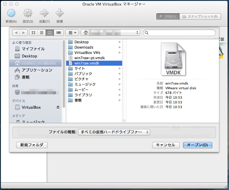The image size is (229, 190).
Task: Open the 設定(S) settings gear icon
Action: click(28, 13)
